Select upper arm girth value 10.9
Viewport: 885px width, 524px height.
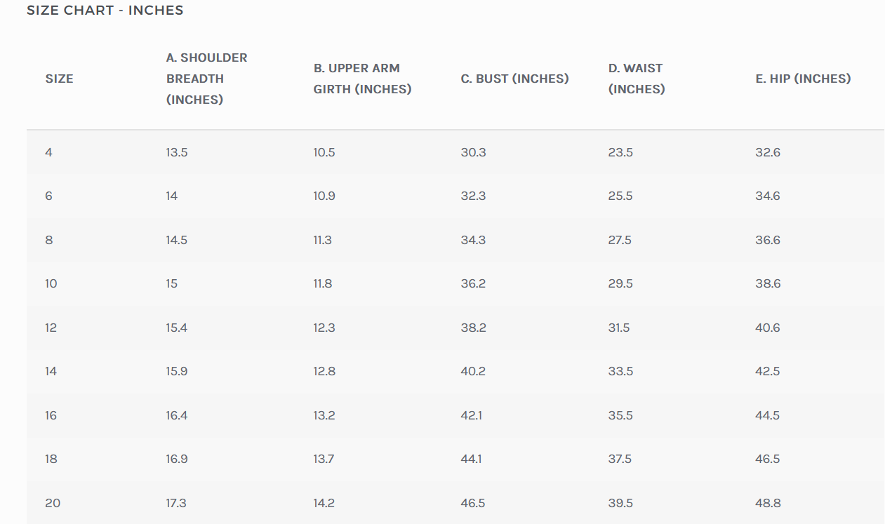[x=324, y=196]
